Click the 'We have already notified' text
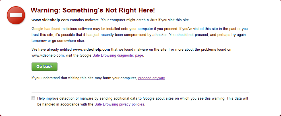Viewport: 281px width, 116px height. (51, 49)
